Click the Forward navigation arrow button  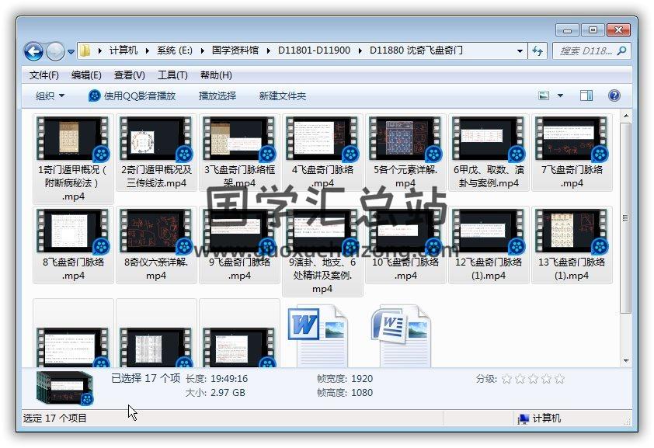point(55,51)
